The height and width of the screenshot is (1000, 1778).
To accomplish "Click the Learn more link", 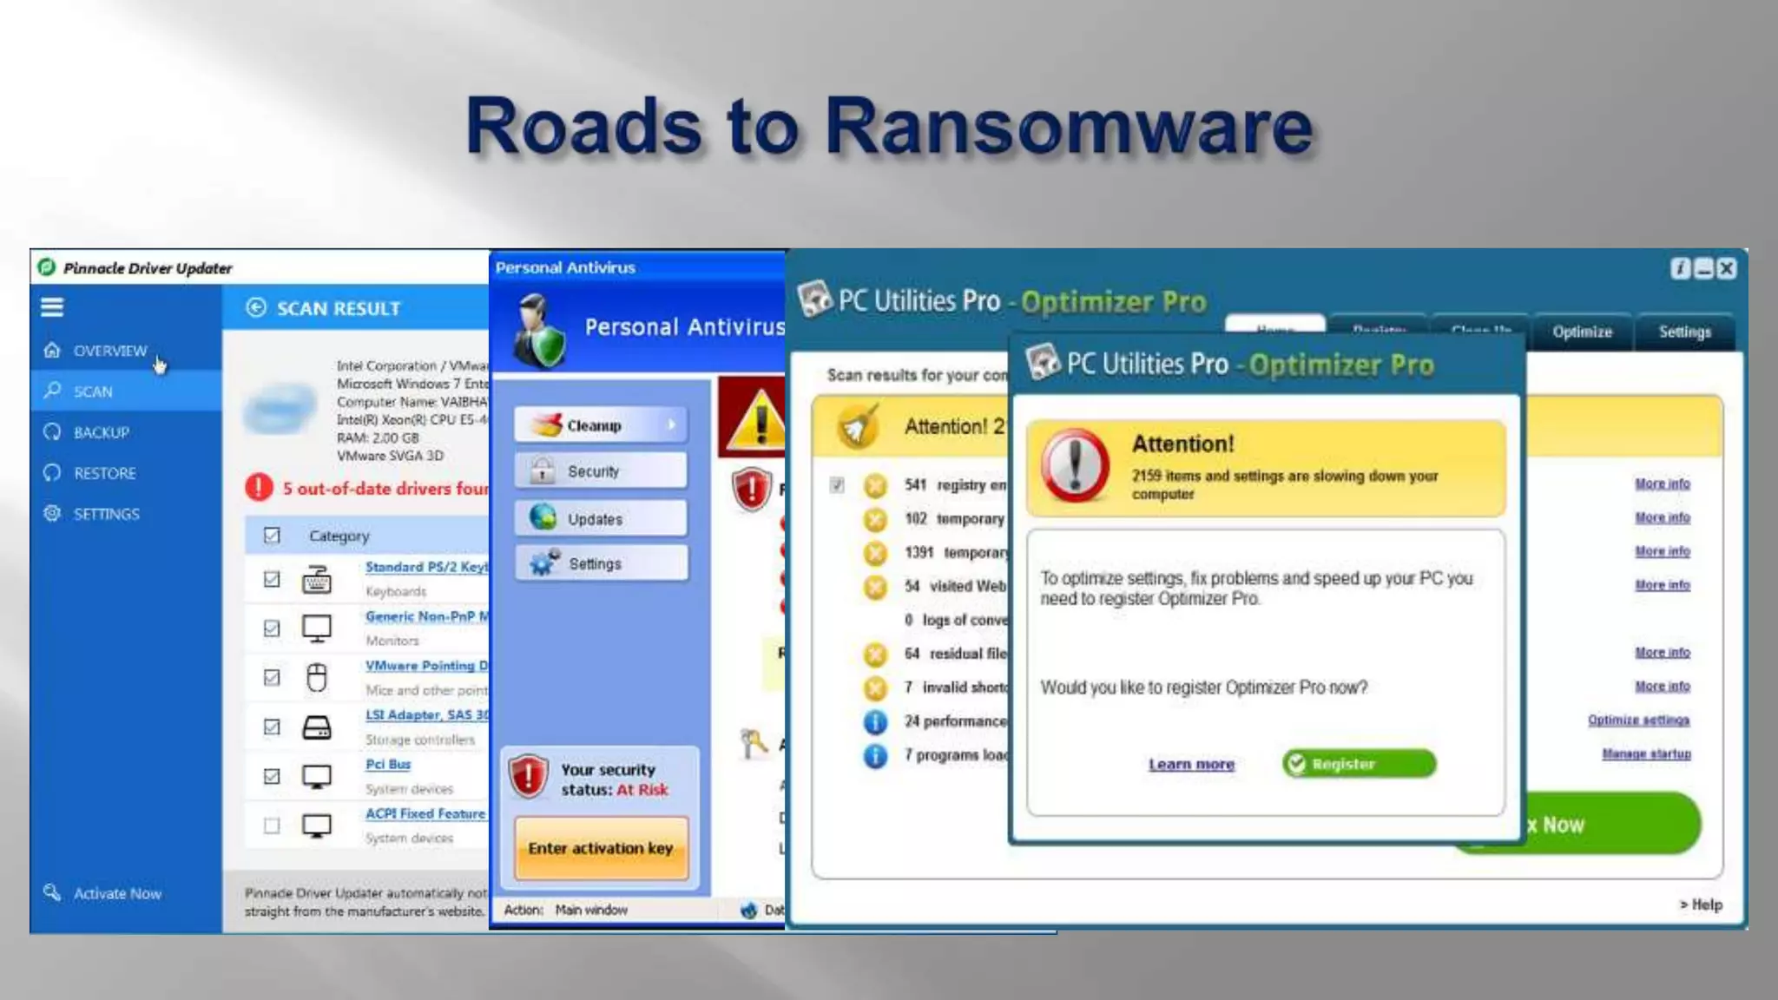I will point(1191,764).
